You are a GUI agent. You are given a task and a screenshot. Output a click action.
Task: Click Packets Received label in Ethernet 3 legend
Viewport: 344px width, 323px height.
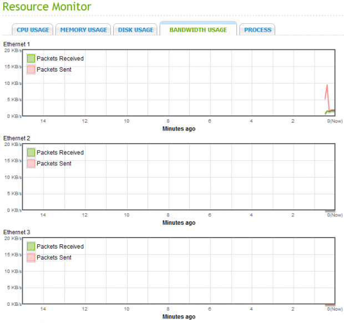tap(60, 246)
